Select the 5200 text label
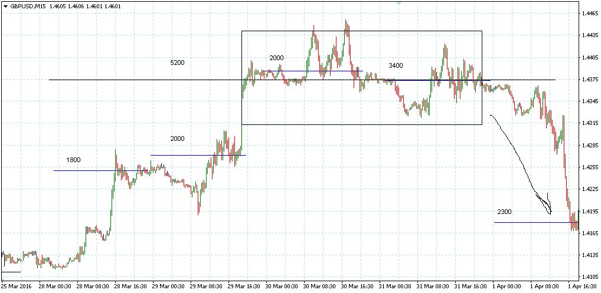The image size is (601, 293). [x=178, y=62]
